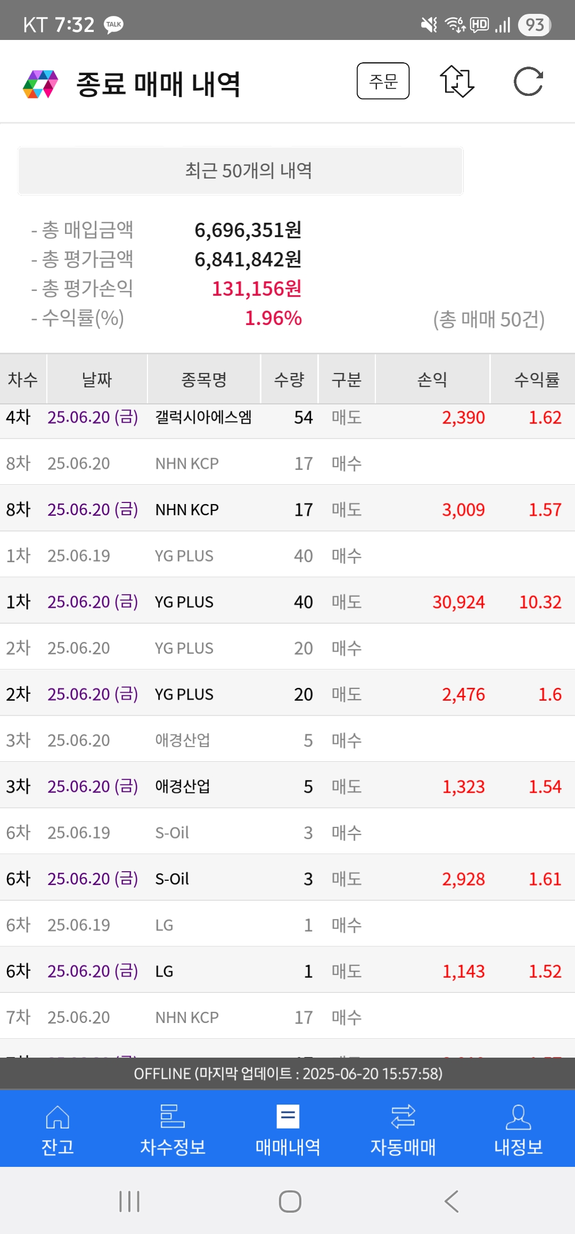This screenshot has height=1234, width=575.
Task: Tap the total purchase amount 6,696,351원
Action: tap(248, 230)
